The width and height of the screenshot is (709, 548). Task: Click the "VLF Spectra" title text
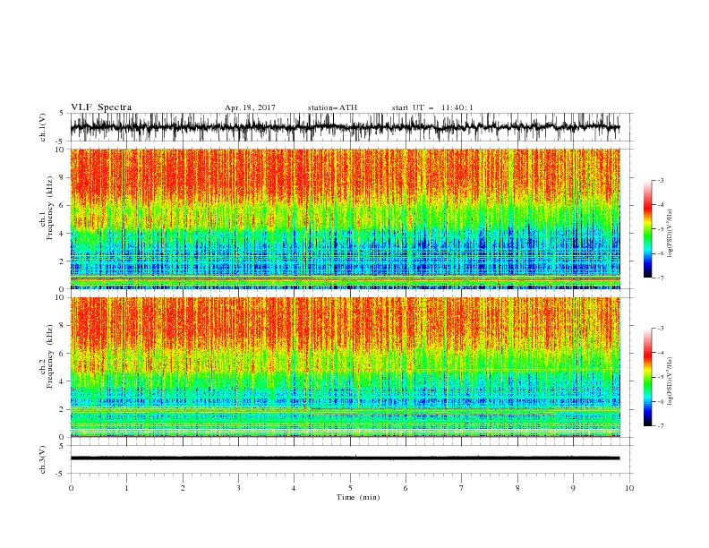pyautogui.click(x=101, y=107)
